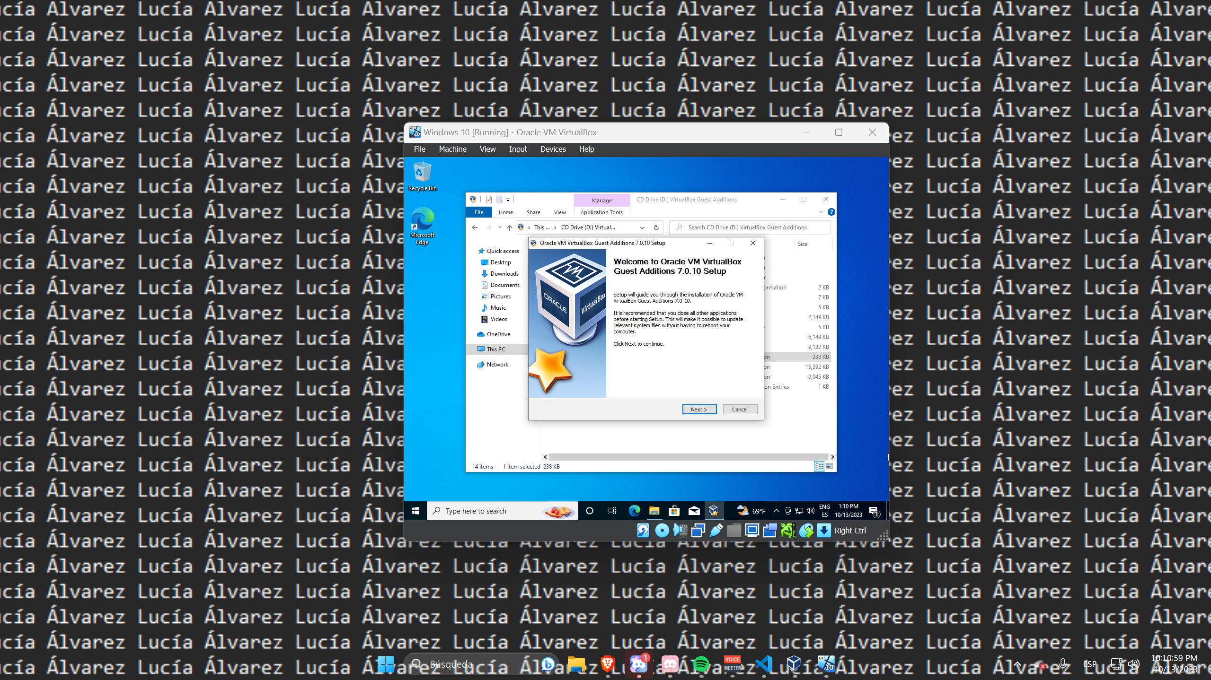Open Spotify from the host taskbar
The height and width of the screenshot is (680, 1211).
click(702, 664)
